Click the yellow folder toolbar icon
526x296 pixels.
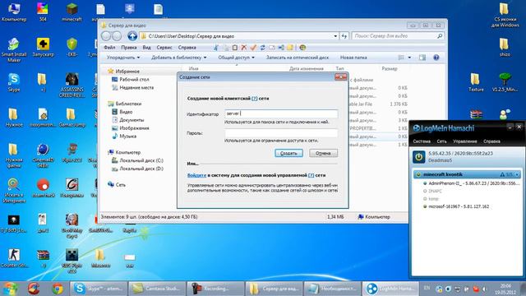290,48
